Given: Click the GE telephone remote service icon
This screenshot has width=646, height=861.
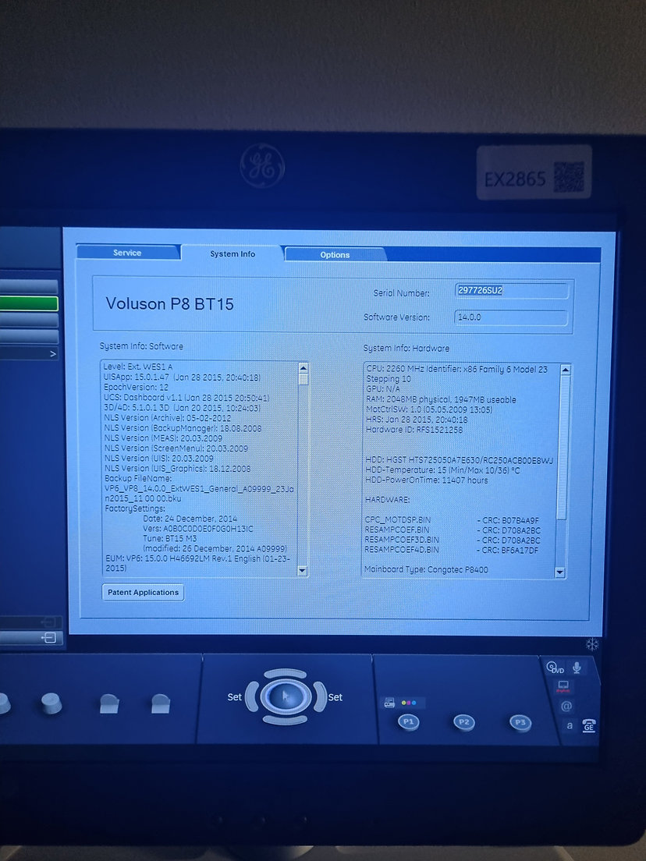Looking at the screenshot, I should [x=590, y=725].
